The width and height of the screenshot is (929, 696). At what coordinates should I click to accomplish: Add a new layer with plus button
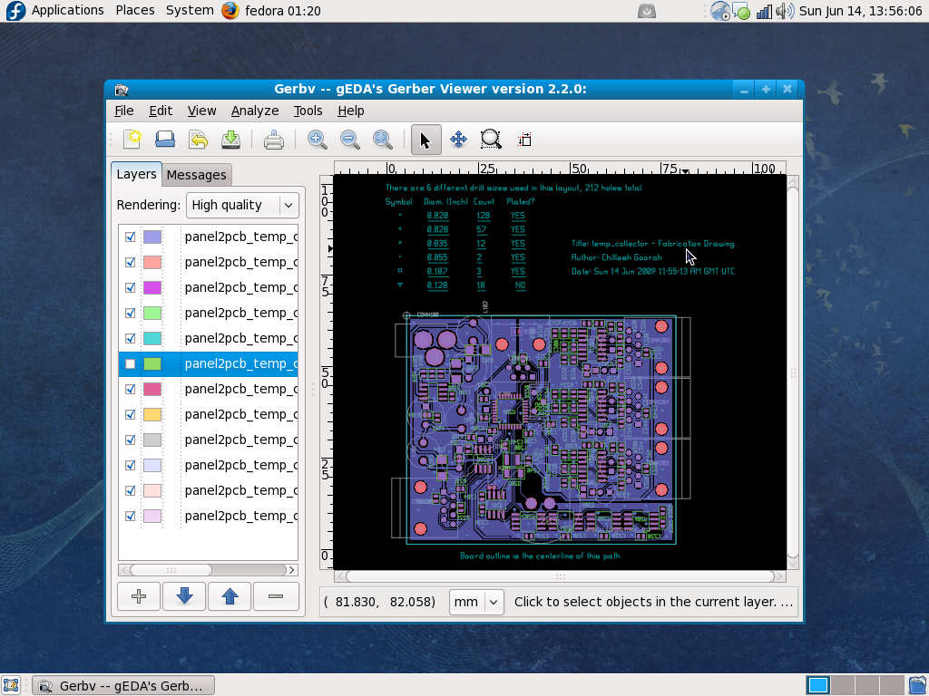[139, 596]
